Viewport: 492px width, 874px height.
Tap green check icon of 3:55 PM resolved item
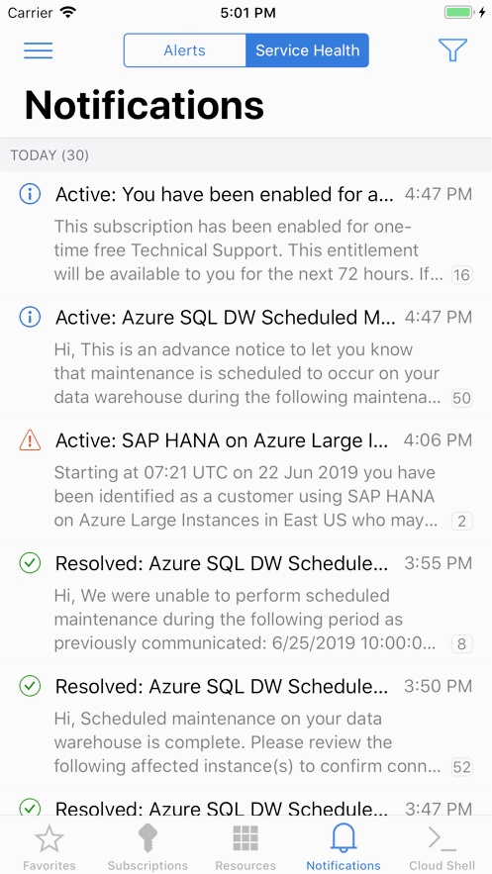tap(30, 563)
